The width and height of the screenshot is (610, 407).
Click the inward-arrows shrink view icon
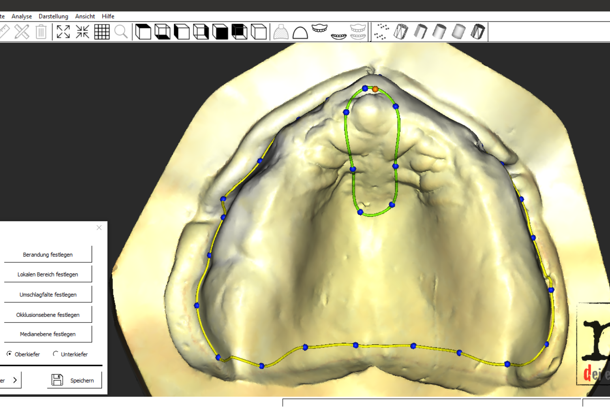coord(83,32)
